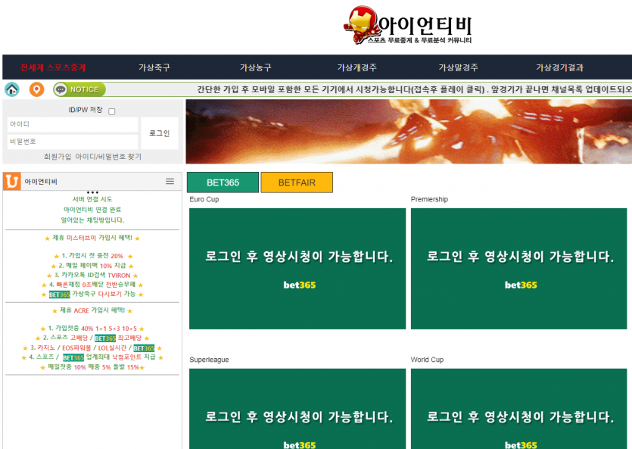Image resolution: width=632 pixels, height=449 pixels.
Task: Select the BET365 tab
Action: pyautogui.click(x=223, y=182)
